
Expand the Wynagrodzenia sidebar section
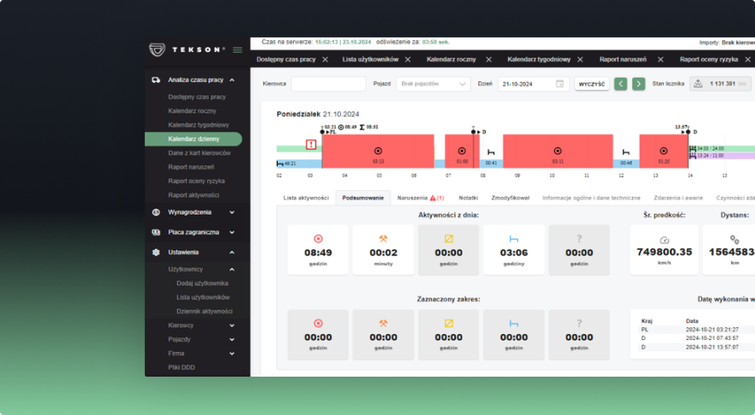pyautogui.click(x=232, y=212)
